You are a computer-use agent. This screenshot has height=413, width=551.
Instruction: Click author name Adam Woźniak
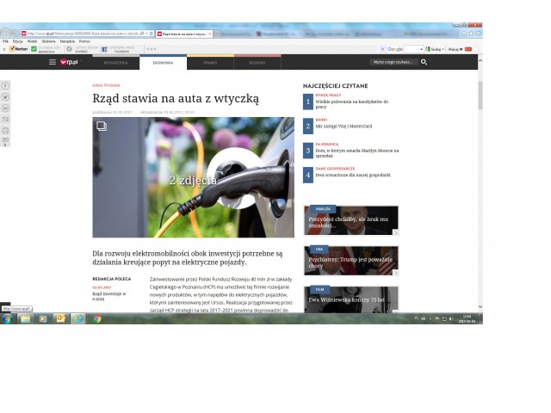106,85
